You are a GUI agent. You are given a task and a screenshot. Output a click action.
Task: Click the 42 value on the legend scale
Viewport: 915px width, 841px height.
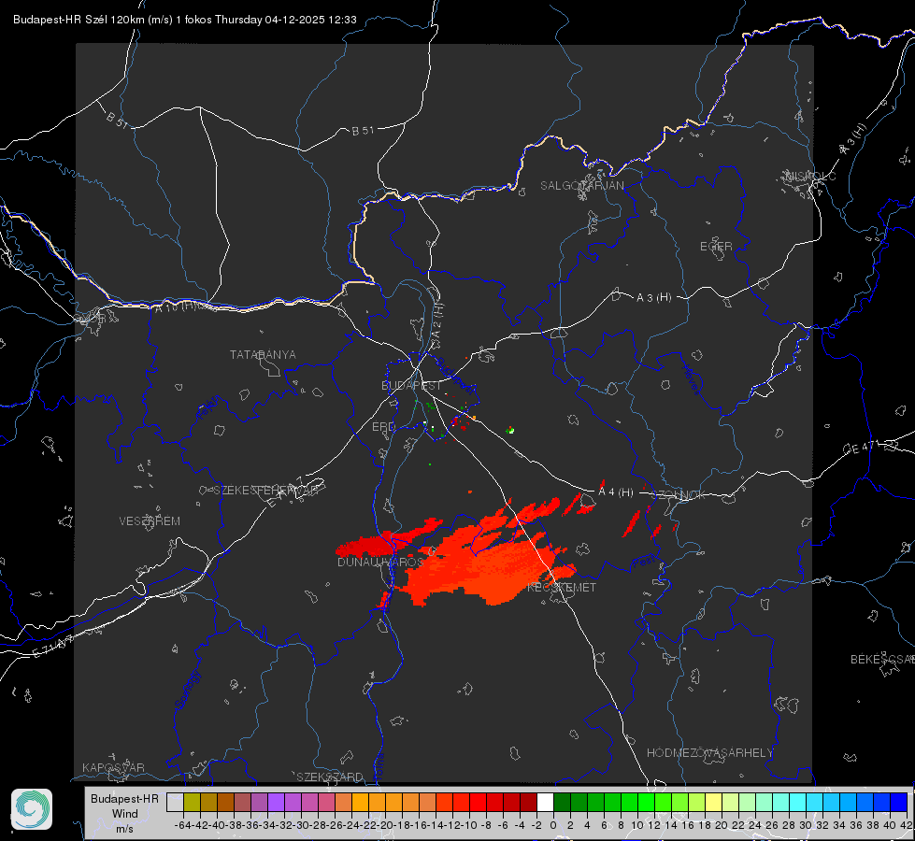click(907, 825)
